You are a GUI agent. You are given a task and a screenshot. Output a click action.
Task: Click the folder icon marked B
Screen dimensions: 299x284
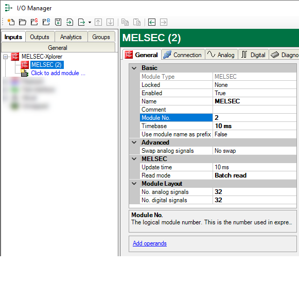[46, 22]
